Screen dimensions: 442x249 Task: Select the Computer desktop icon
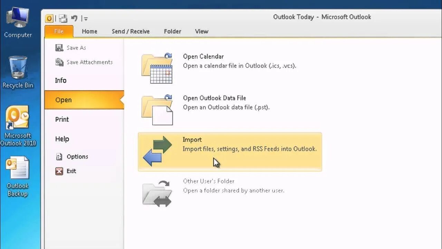pyautogui.click(x=18, y=22)
